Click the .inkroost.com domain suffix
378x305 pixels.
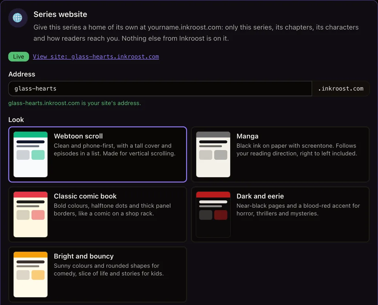(341, 89)
